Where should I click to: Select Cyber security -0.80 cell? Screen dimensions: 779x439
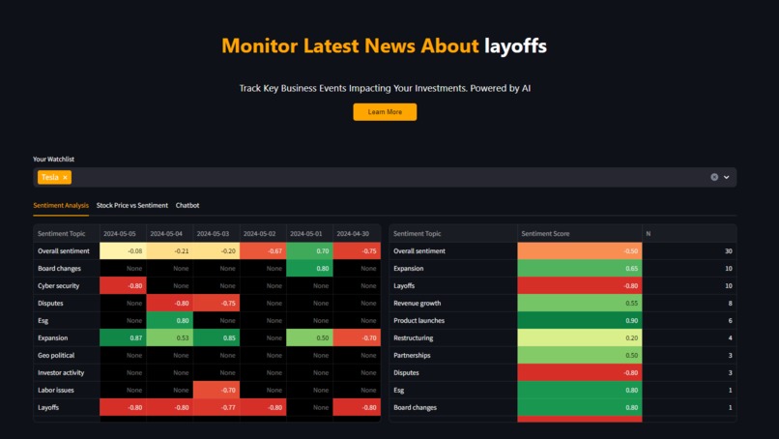point(123,286)
